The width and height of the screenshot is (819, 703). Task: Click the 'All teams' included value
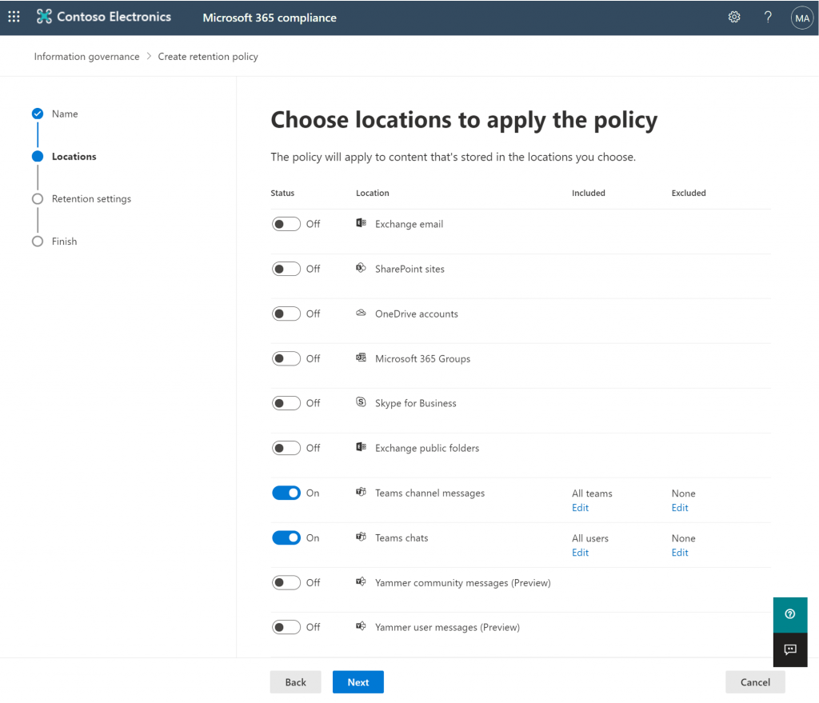(592, 493)
